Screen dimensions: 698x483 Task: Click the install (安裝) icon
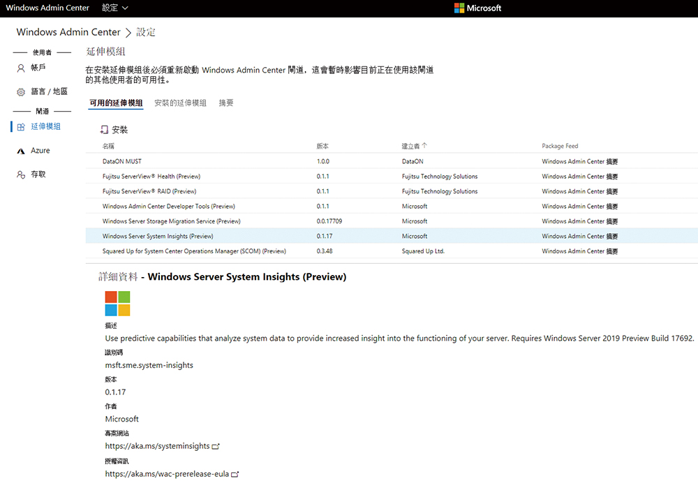pos(104,130)
